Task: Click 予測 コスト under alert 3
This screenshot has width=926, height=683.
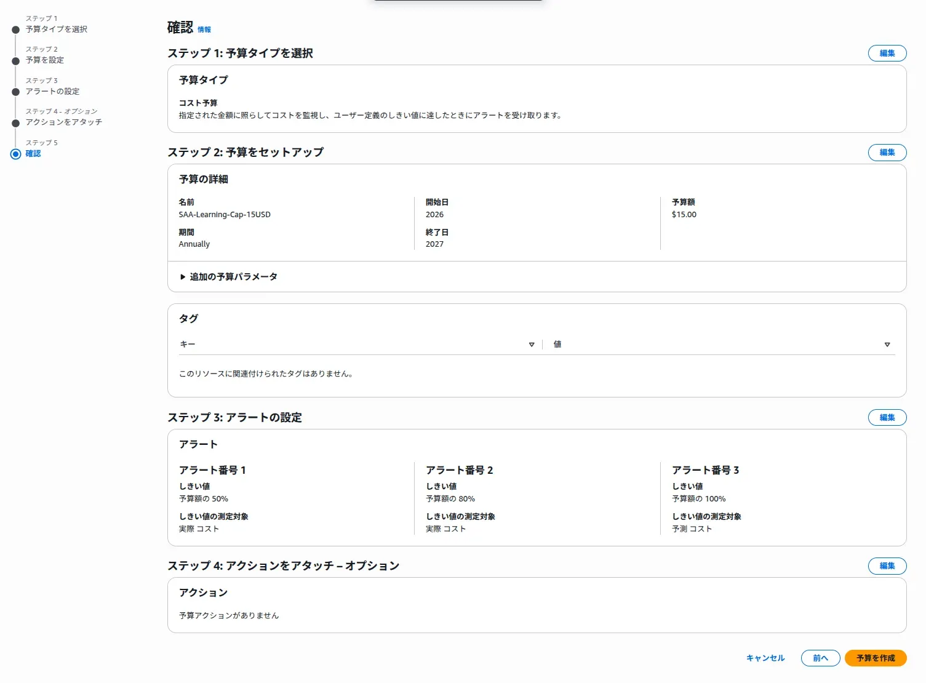Action: tap(692, 529)
